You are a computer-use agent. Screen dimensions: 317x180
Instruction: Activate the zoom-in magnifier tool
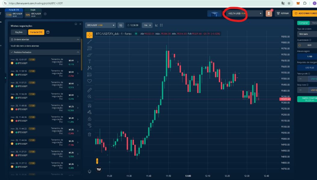coord(90,97)
